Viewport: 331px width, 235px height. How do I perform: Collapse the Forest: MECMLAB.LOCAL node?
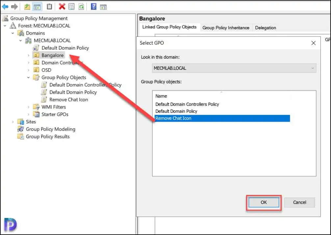pos(5,26)
